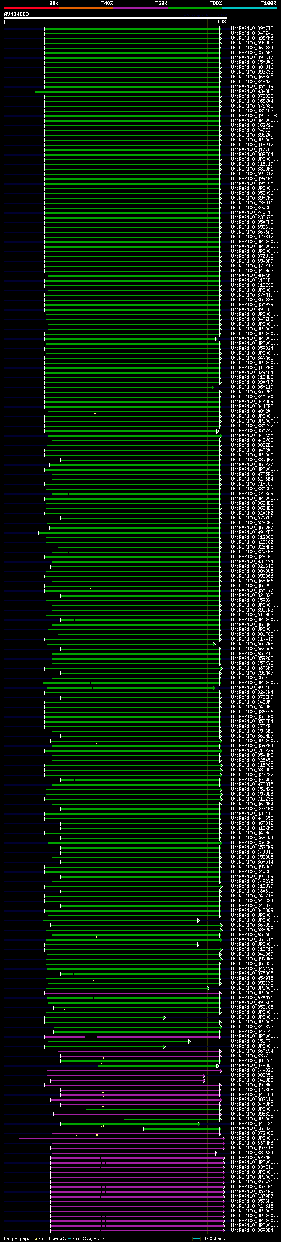Screen dimensions: 281x1242
Task: Open hit UniRef100_B6K6A1
Action: [x=252, y=232]
